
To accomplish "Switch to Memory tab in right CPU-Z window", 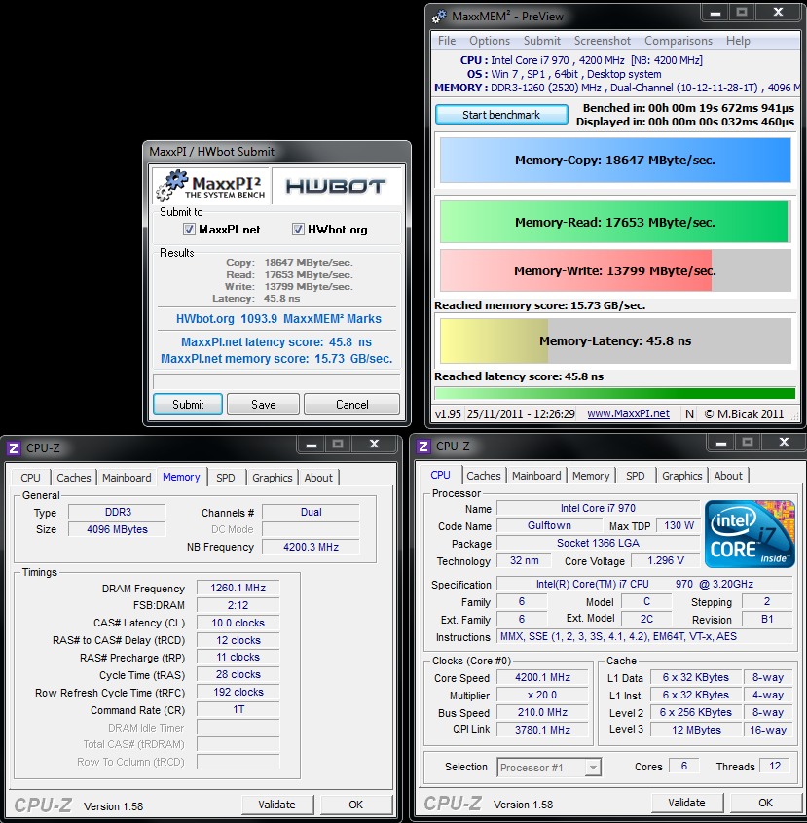I will point(591,476).
